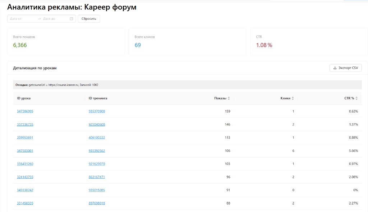Select the Детализация по урокам heading
This screenshot has height=212, width=368.
35,68
